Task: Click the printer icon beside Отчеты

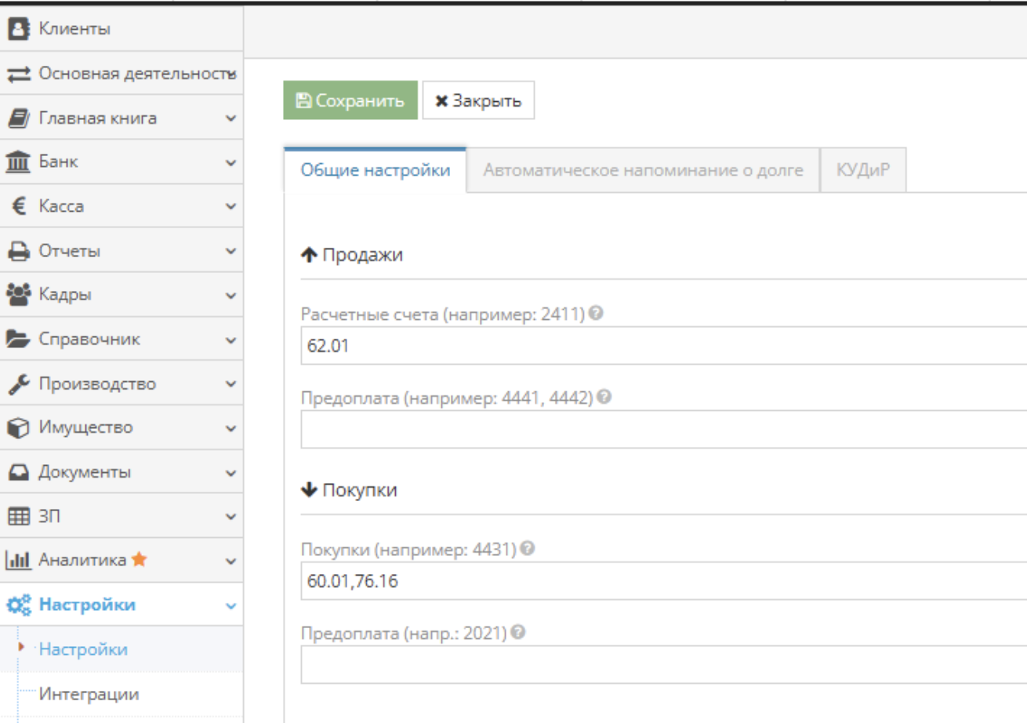Action: (x=18, y=252)
